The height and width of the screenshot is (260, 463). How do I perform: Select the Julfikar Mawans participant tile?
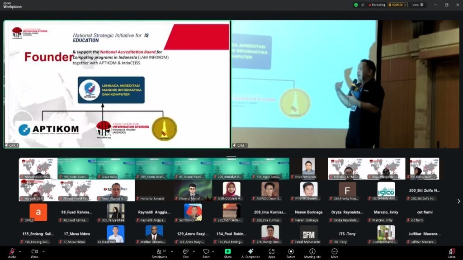point(425,234)
